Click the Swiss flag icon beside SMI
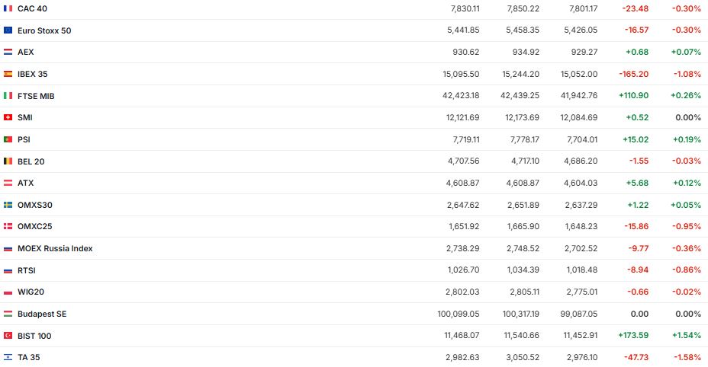This screenshot has height=367, width=708. pos(8,118)
